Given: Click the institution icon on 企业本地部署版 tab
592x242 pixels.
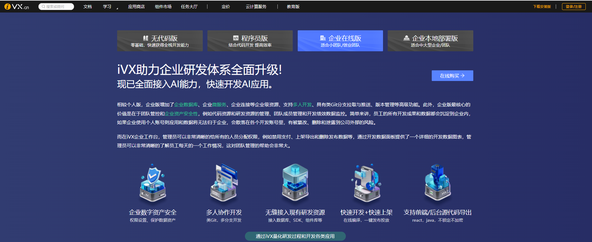Looking at the screenshot, I should (x=406, y=38).
